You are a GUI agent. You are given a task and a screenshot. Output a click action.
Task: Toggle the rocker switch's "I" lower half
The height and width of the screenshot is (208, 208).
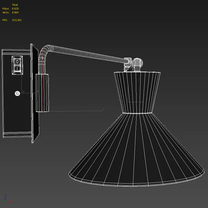(x=17, y=68)
